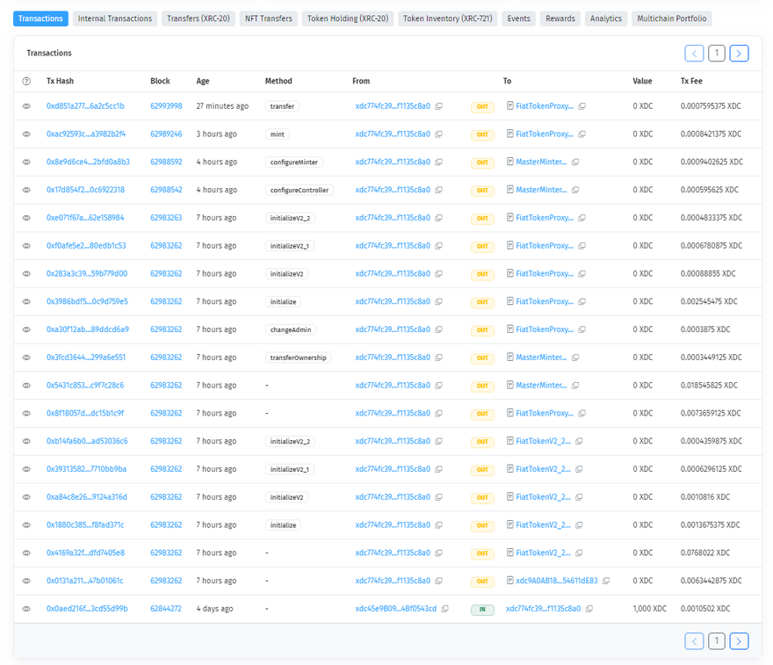Select the Analytics tab

click(605, 18)
